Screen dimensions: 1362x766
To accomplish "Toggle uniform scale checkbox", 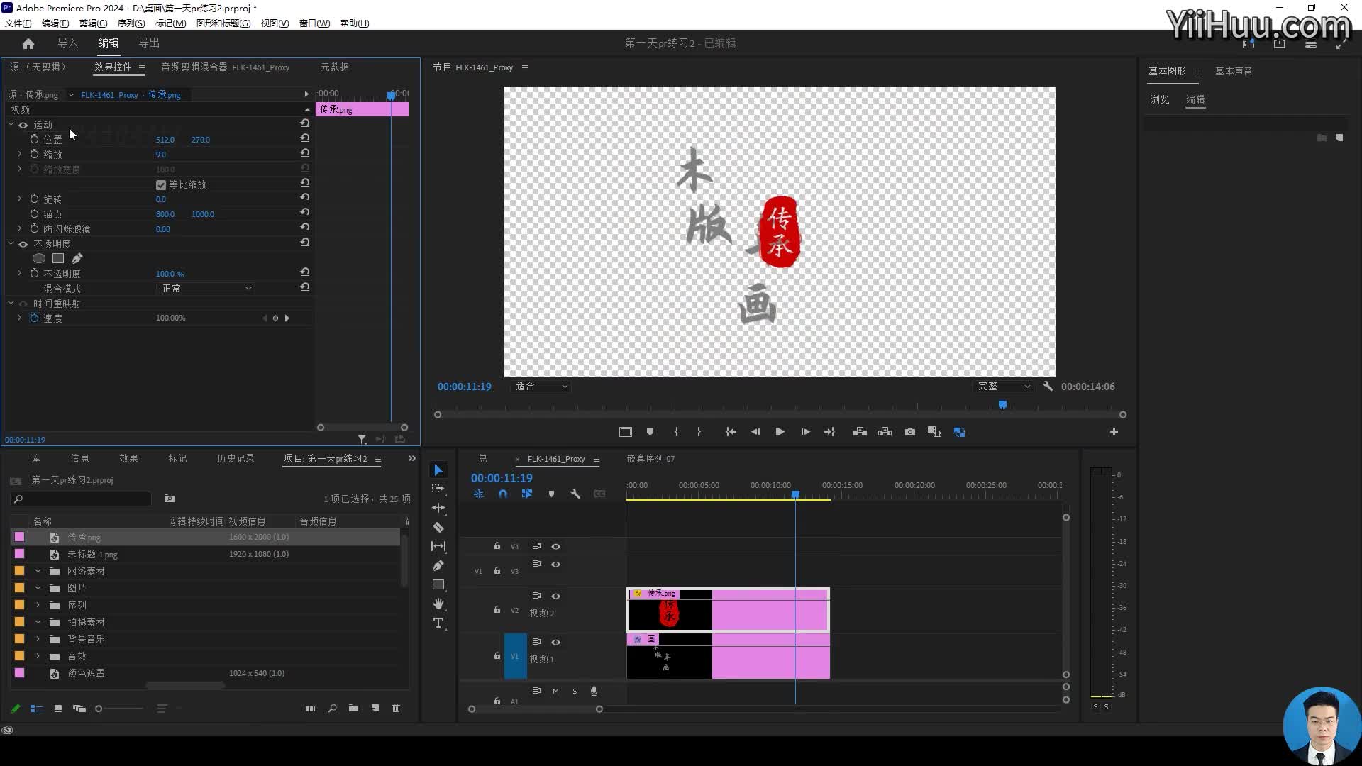I will (161, 184).
